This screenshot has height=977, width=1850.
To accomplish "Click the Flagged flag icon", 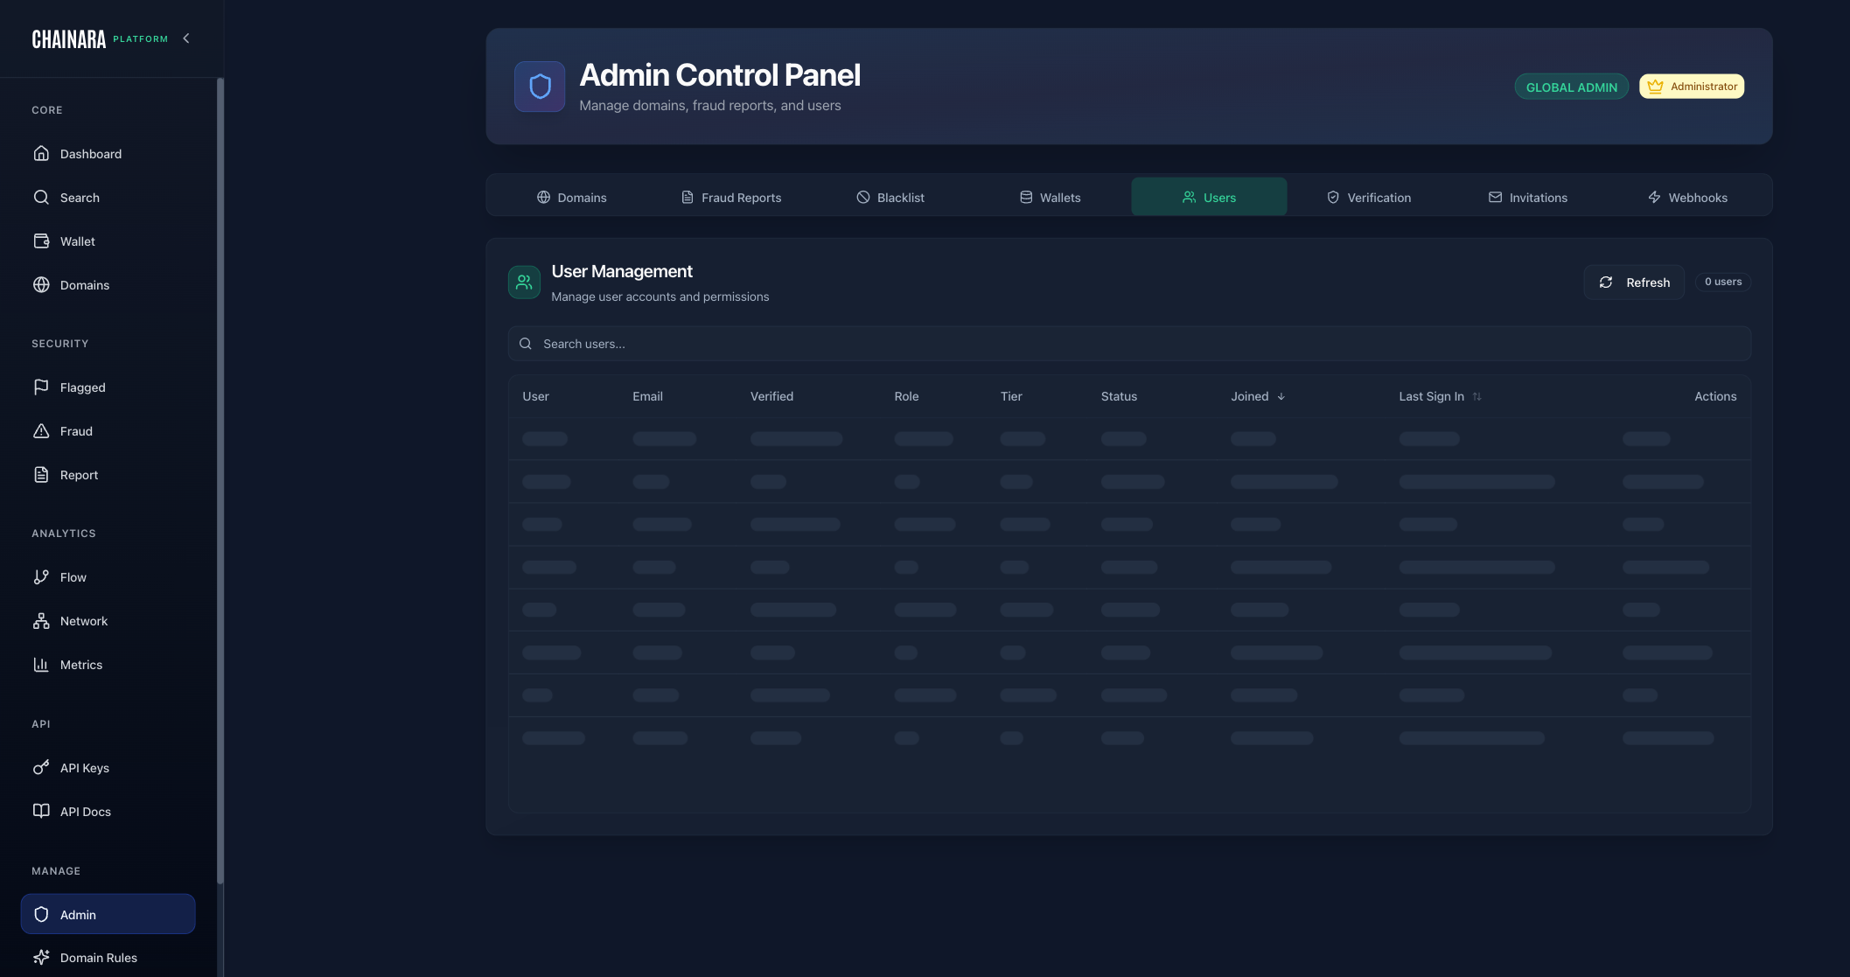I will tap(41, 387).
